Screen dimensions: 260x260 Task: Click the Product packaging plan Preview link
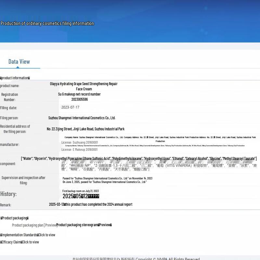[35, 225]
